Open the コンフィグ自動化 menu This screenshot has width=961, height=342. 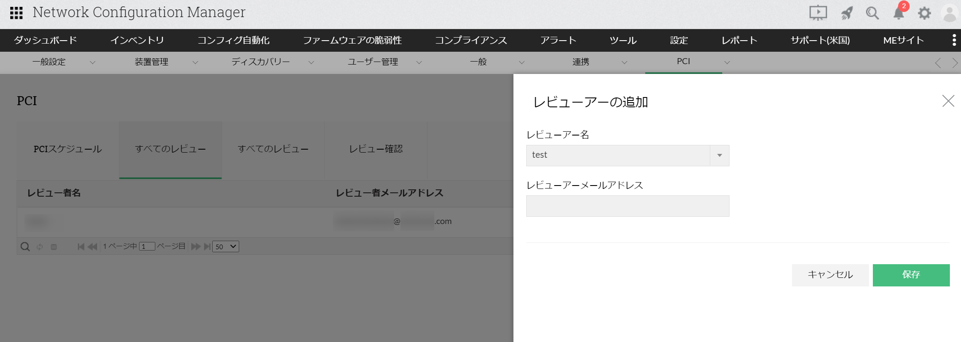click(234, 40)
